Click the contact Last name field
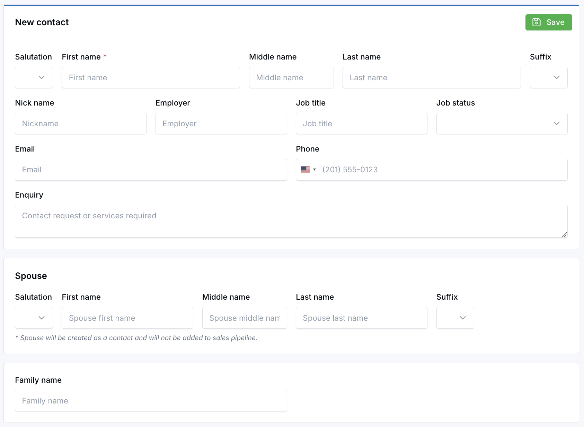This screenshot has width=584, height=427. click(x=431, y=78)
